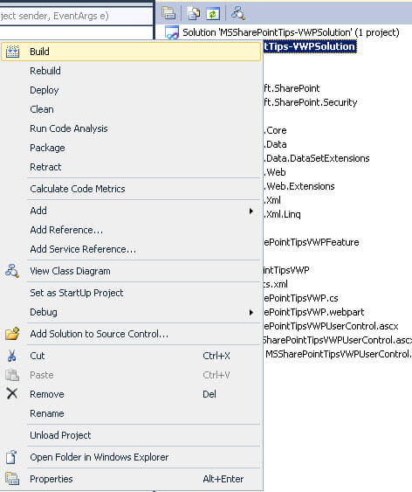This screenshot has height=492, width=412.
Task: Click the Build icon in context menu
Action: 12,52
